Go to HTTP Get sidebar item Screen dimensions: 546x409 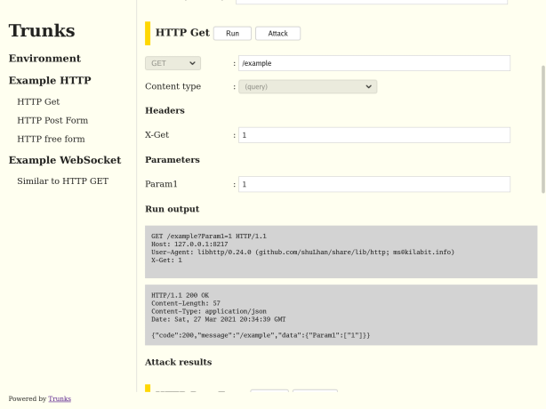pos(38,101)
